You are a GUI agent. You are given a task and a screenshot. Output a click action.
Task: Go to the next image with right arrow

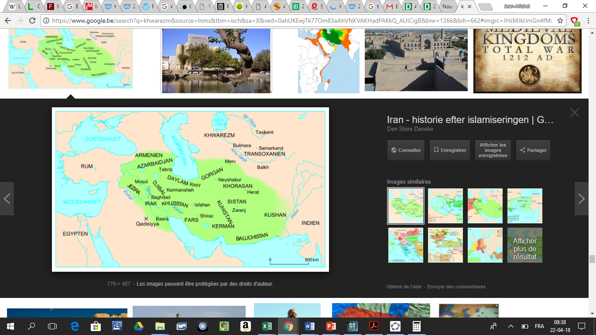coord(581,199)
